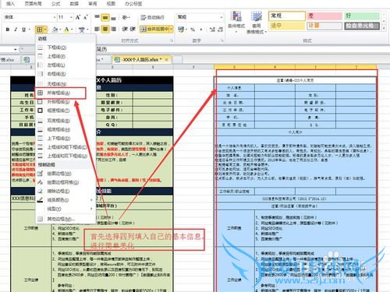Click the Font Color A icon

click(x=66, y=30)
